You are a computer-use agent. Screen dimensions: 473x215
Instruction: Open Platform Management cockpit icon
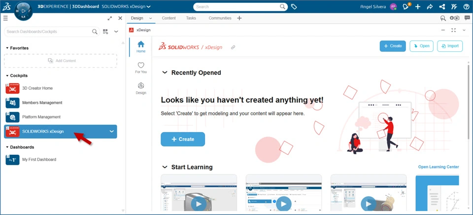coord(12,117)
